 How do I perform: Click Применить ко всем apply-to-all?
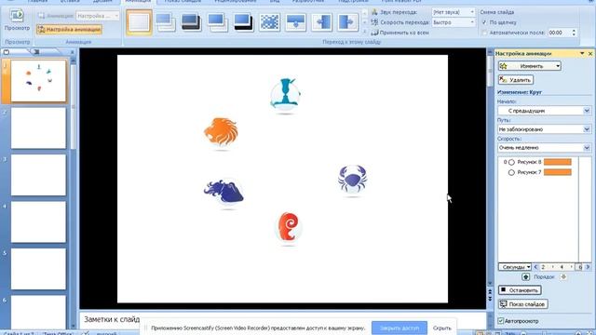(x=400, y=33)
